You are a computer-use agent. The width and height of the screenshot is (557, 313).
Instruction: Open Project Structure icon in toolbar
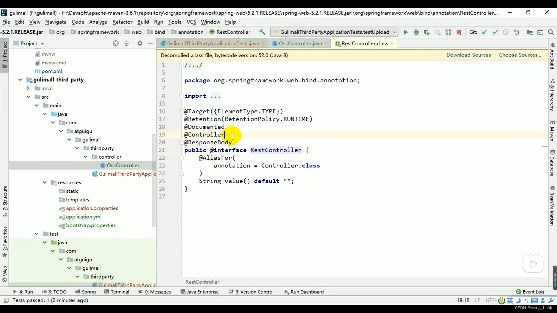pos(530,32)
